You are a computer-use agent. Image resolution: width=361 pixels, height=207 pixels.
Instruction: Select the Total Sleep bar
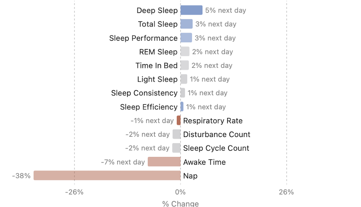pyautogui.click(x=186, y=24)
